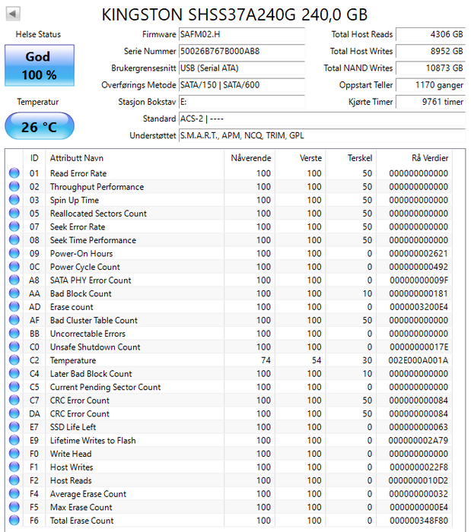Select blue status orb for Read Error Rate

point(14,173)
